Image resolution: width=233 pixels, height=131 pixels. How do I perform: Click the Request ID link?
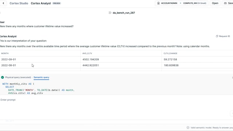click(224, 36)
